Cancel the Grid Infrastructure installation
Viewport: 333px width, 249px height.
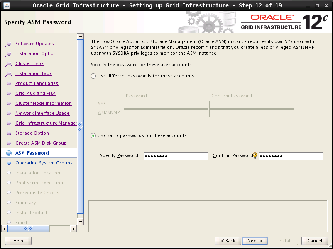[314, 241]
